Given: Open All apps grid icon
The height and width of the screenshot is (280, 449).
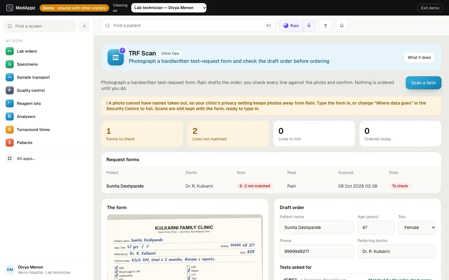Looking at the screenshot, I should (x=10, y=159).
